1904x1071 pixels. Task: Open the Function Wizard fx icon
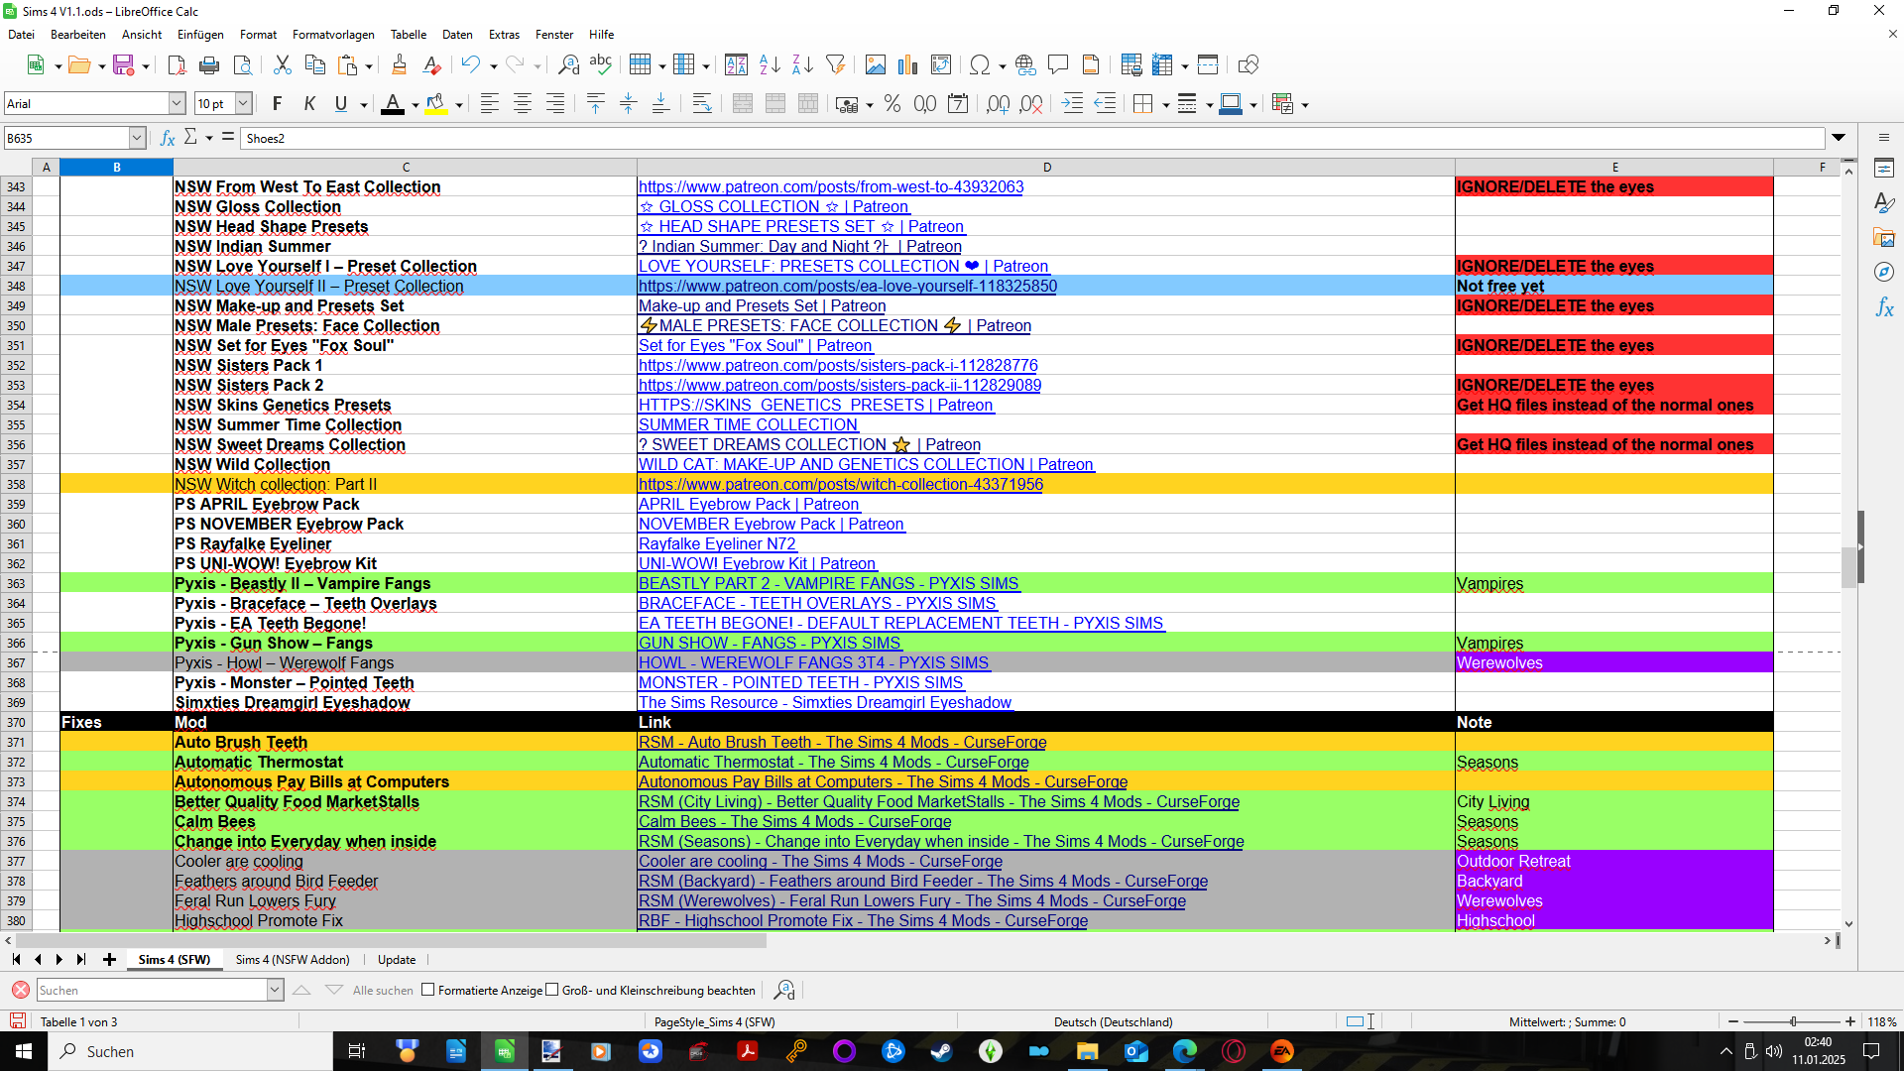(169, 138)
